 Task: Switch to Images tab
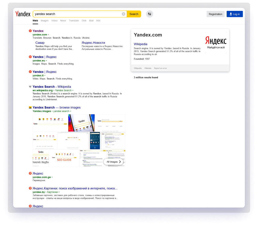coord(44,21)
